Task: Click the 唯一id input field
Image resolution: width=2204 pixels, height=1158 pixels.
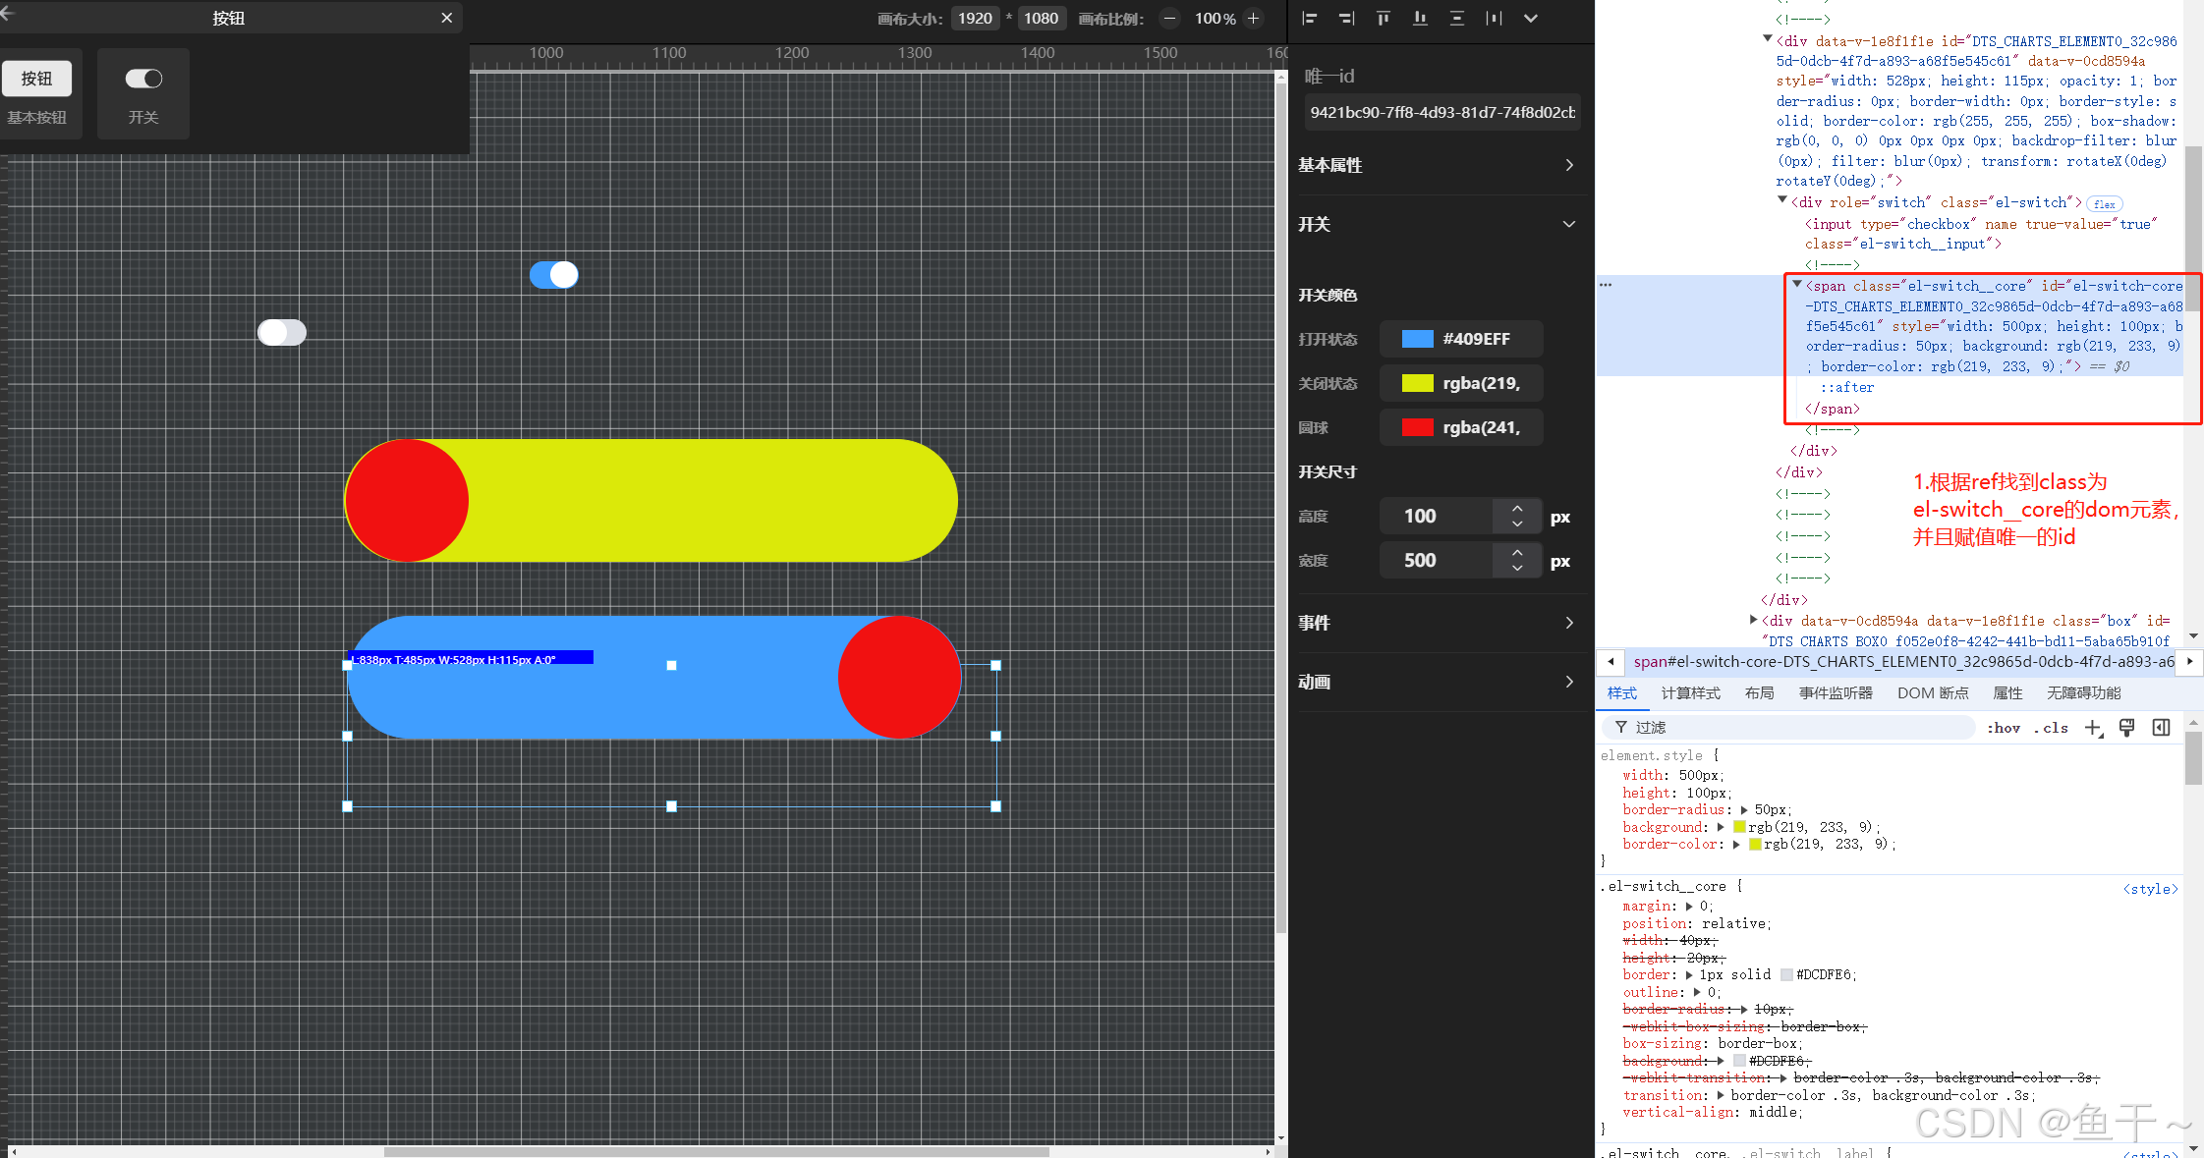Action: [1441, 112]
